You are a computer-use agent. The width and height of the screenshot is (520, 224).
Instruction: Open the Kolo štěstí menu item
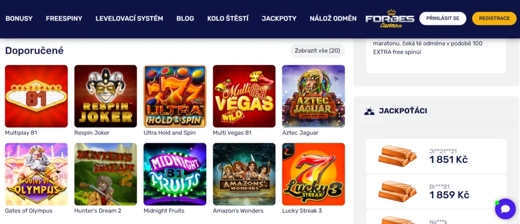[228, 18]
